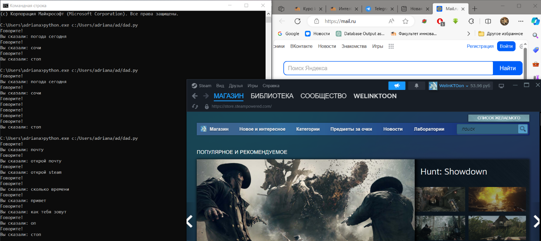Image resolution: width=541 pixels, height=241 pixels.
Task: Add mail.ru to favorites with star icon
Action: point(405,21)
